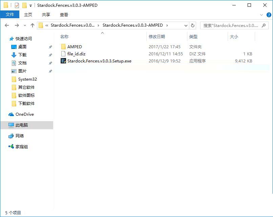This screenshot has width=273, height=217.
Task: Open the Help question mark icon
Action: click(268, 15)
